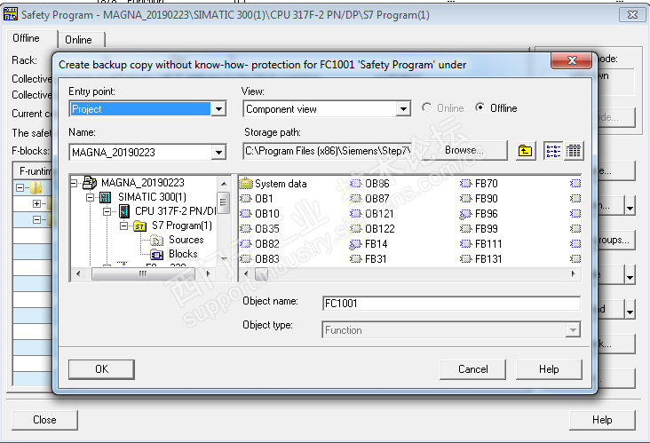
Task: Switch to details view icon
Action: pyautogui.click(x=574, y=151)
